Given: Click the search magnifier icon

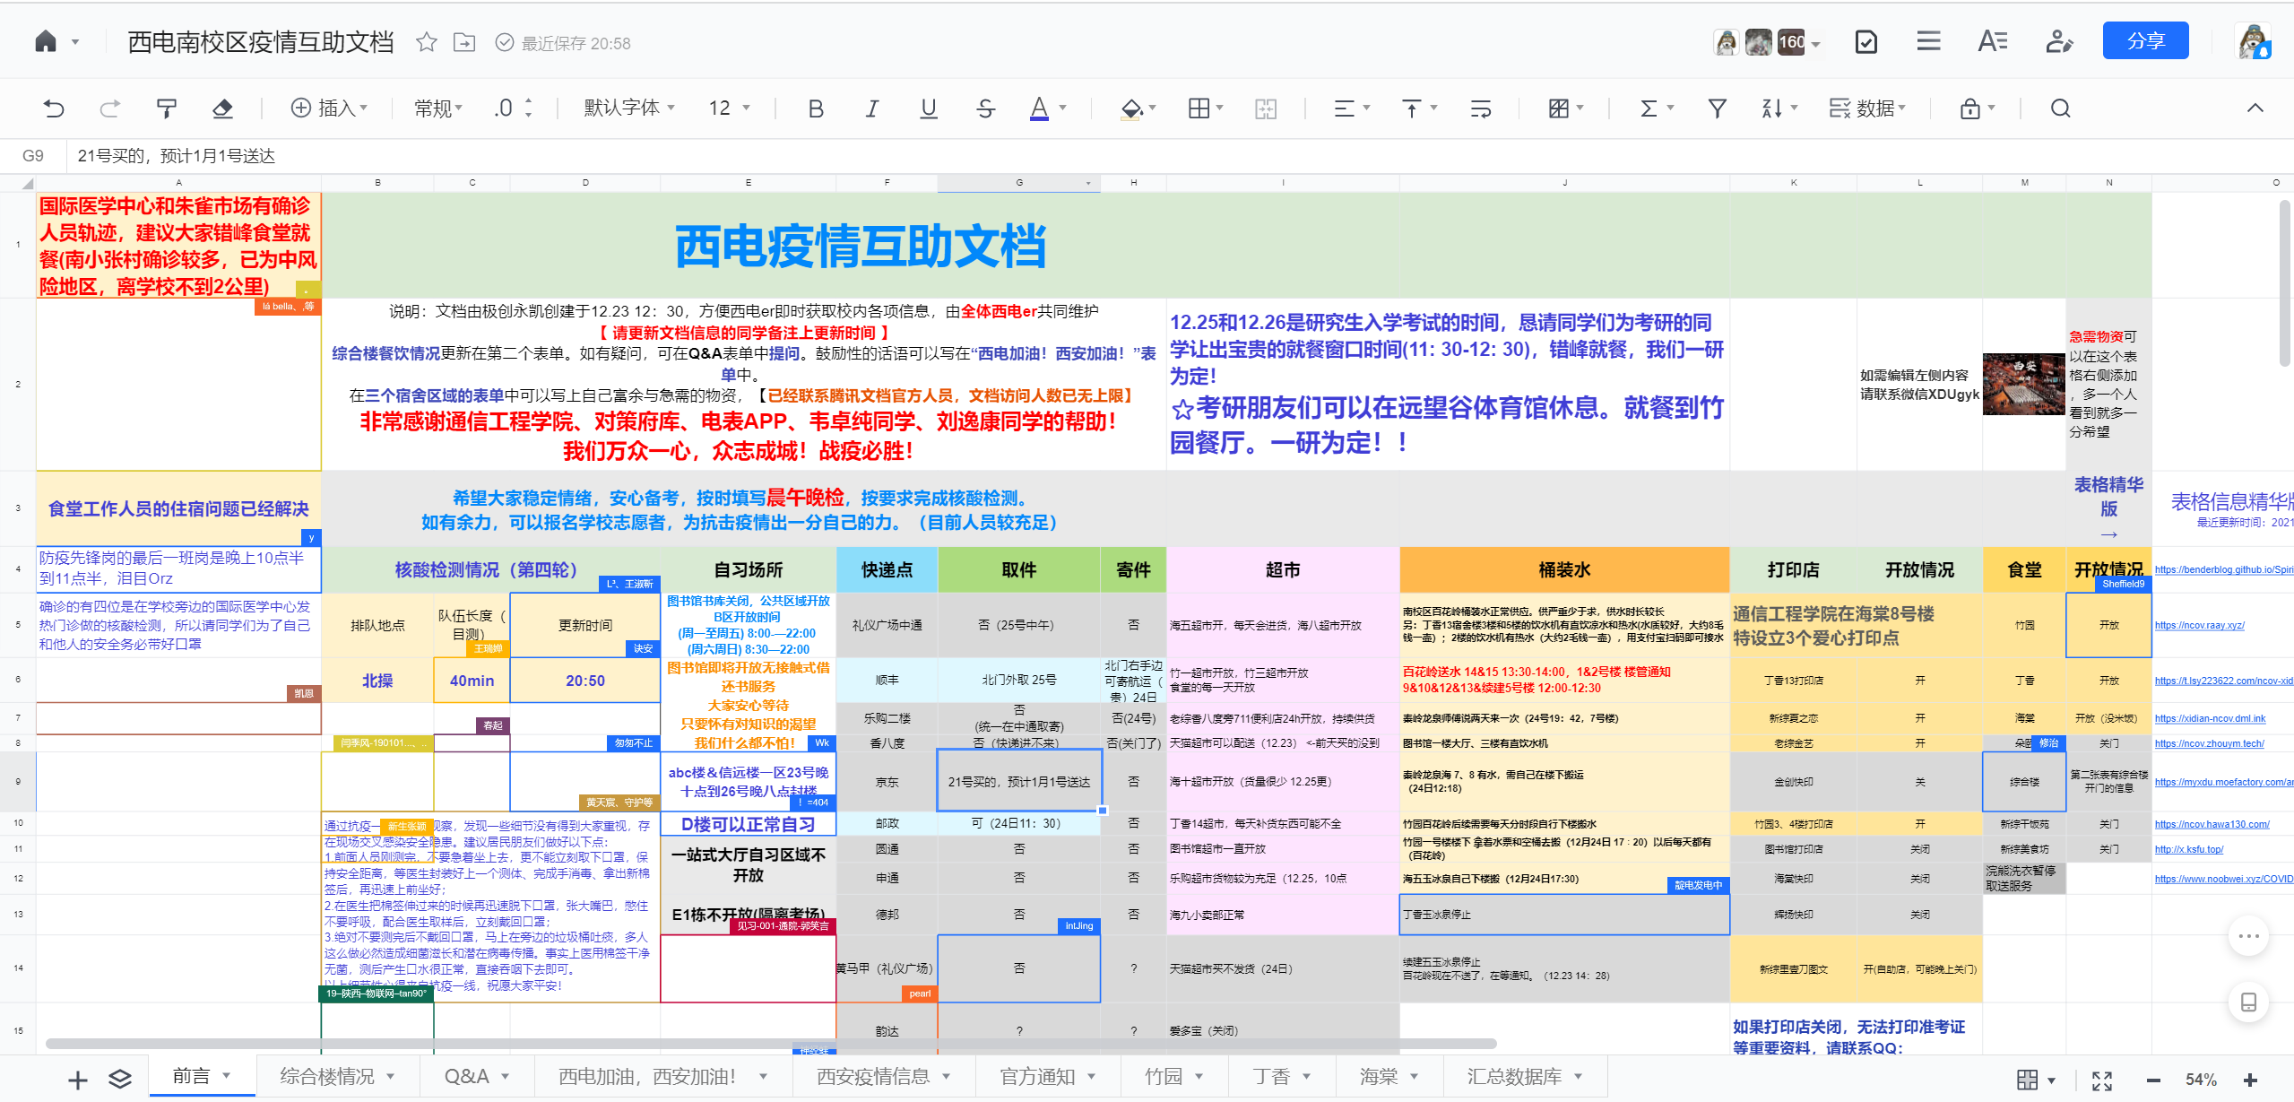Looking at the screenshot, I should pyautogui.click(x=2060, y=108).
